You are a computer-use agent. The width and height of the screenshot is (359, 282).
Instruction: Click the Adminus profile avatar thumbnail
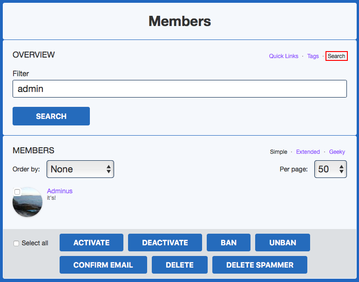point(28,204)
